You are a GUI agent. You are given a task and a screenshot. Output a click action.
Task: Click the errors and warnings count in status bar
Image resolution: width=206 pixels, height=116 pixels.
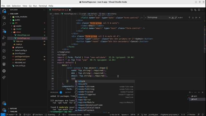(x=27, y=115)
